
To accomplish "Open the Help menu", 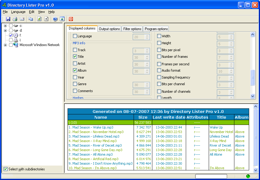I will 52,12.
